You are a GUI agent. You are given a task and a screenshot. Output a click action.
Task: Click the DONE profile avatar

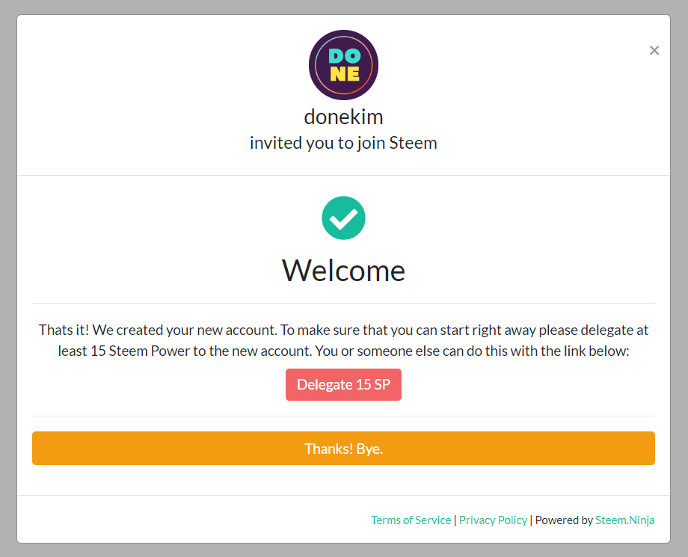tap(343, 65)
